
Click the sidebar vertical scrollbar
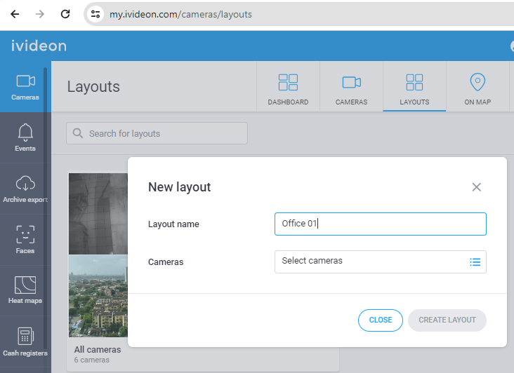tap(45, 208)
